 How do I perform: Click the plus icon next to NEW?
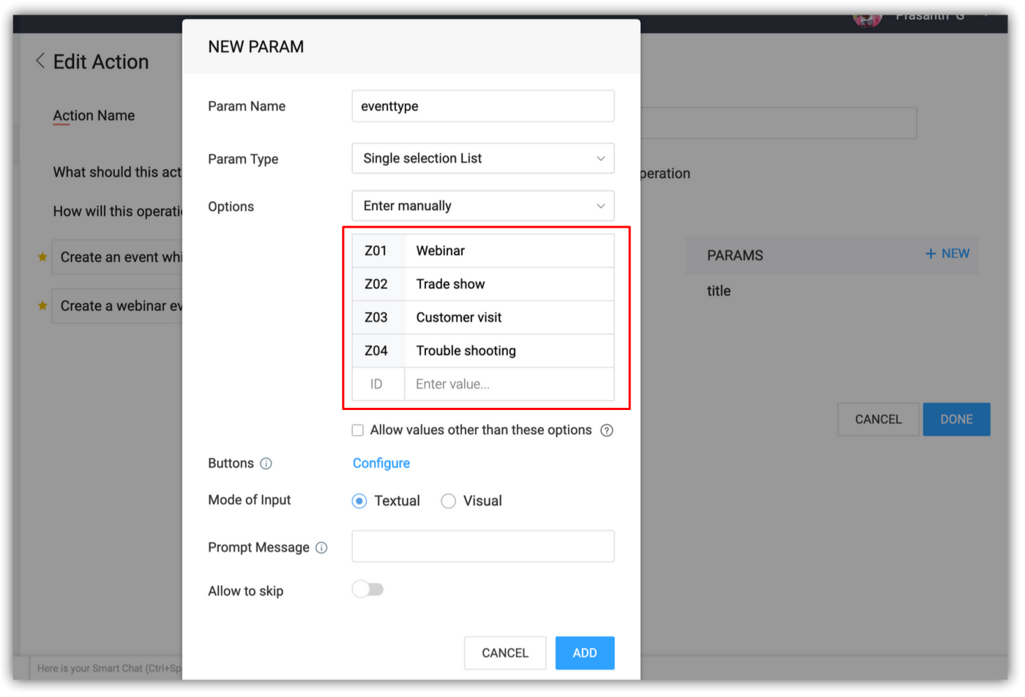click(x=931, y=254)
